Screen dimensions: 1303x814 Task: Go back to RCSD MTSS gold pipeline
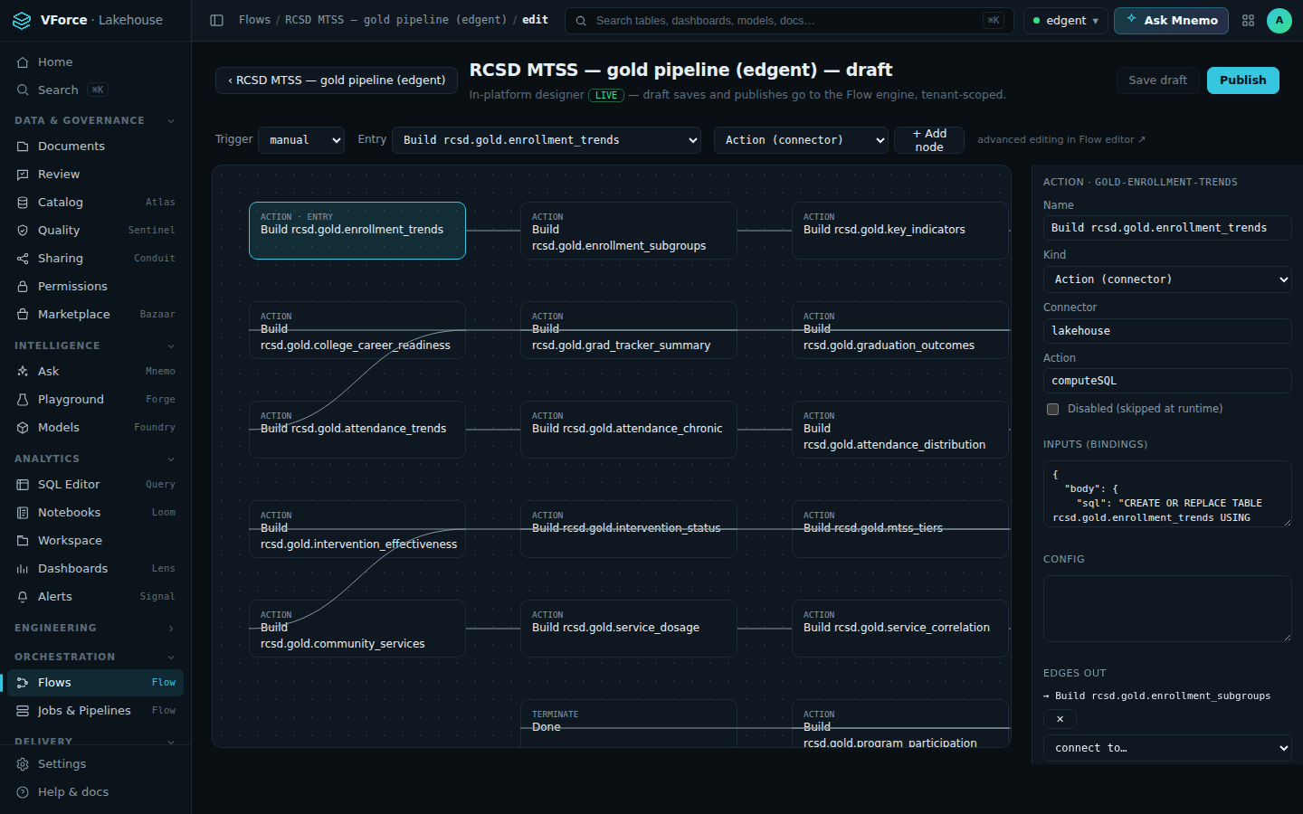pos(337,80)
